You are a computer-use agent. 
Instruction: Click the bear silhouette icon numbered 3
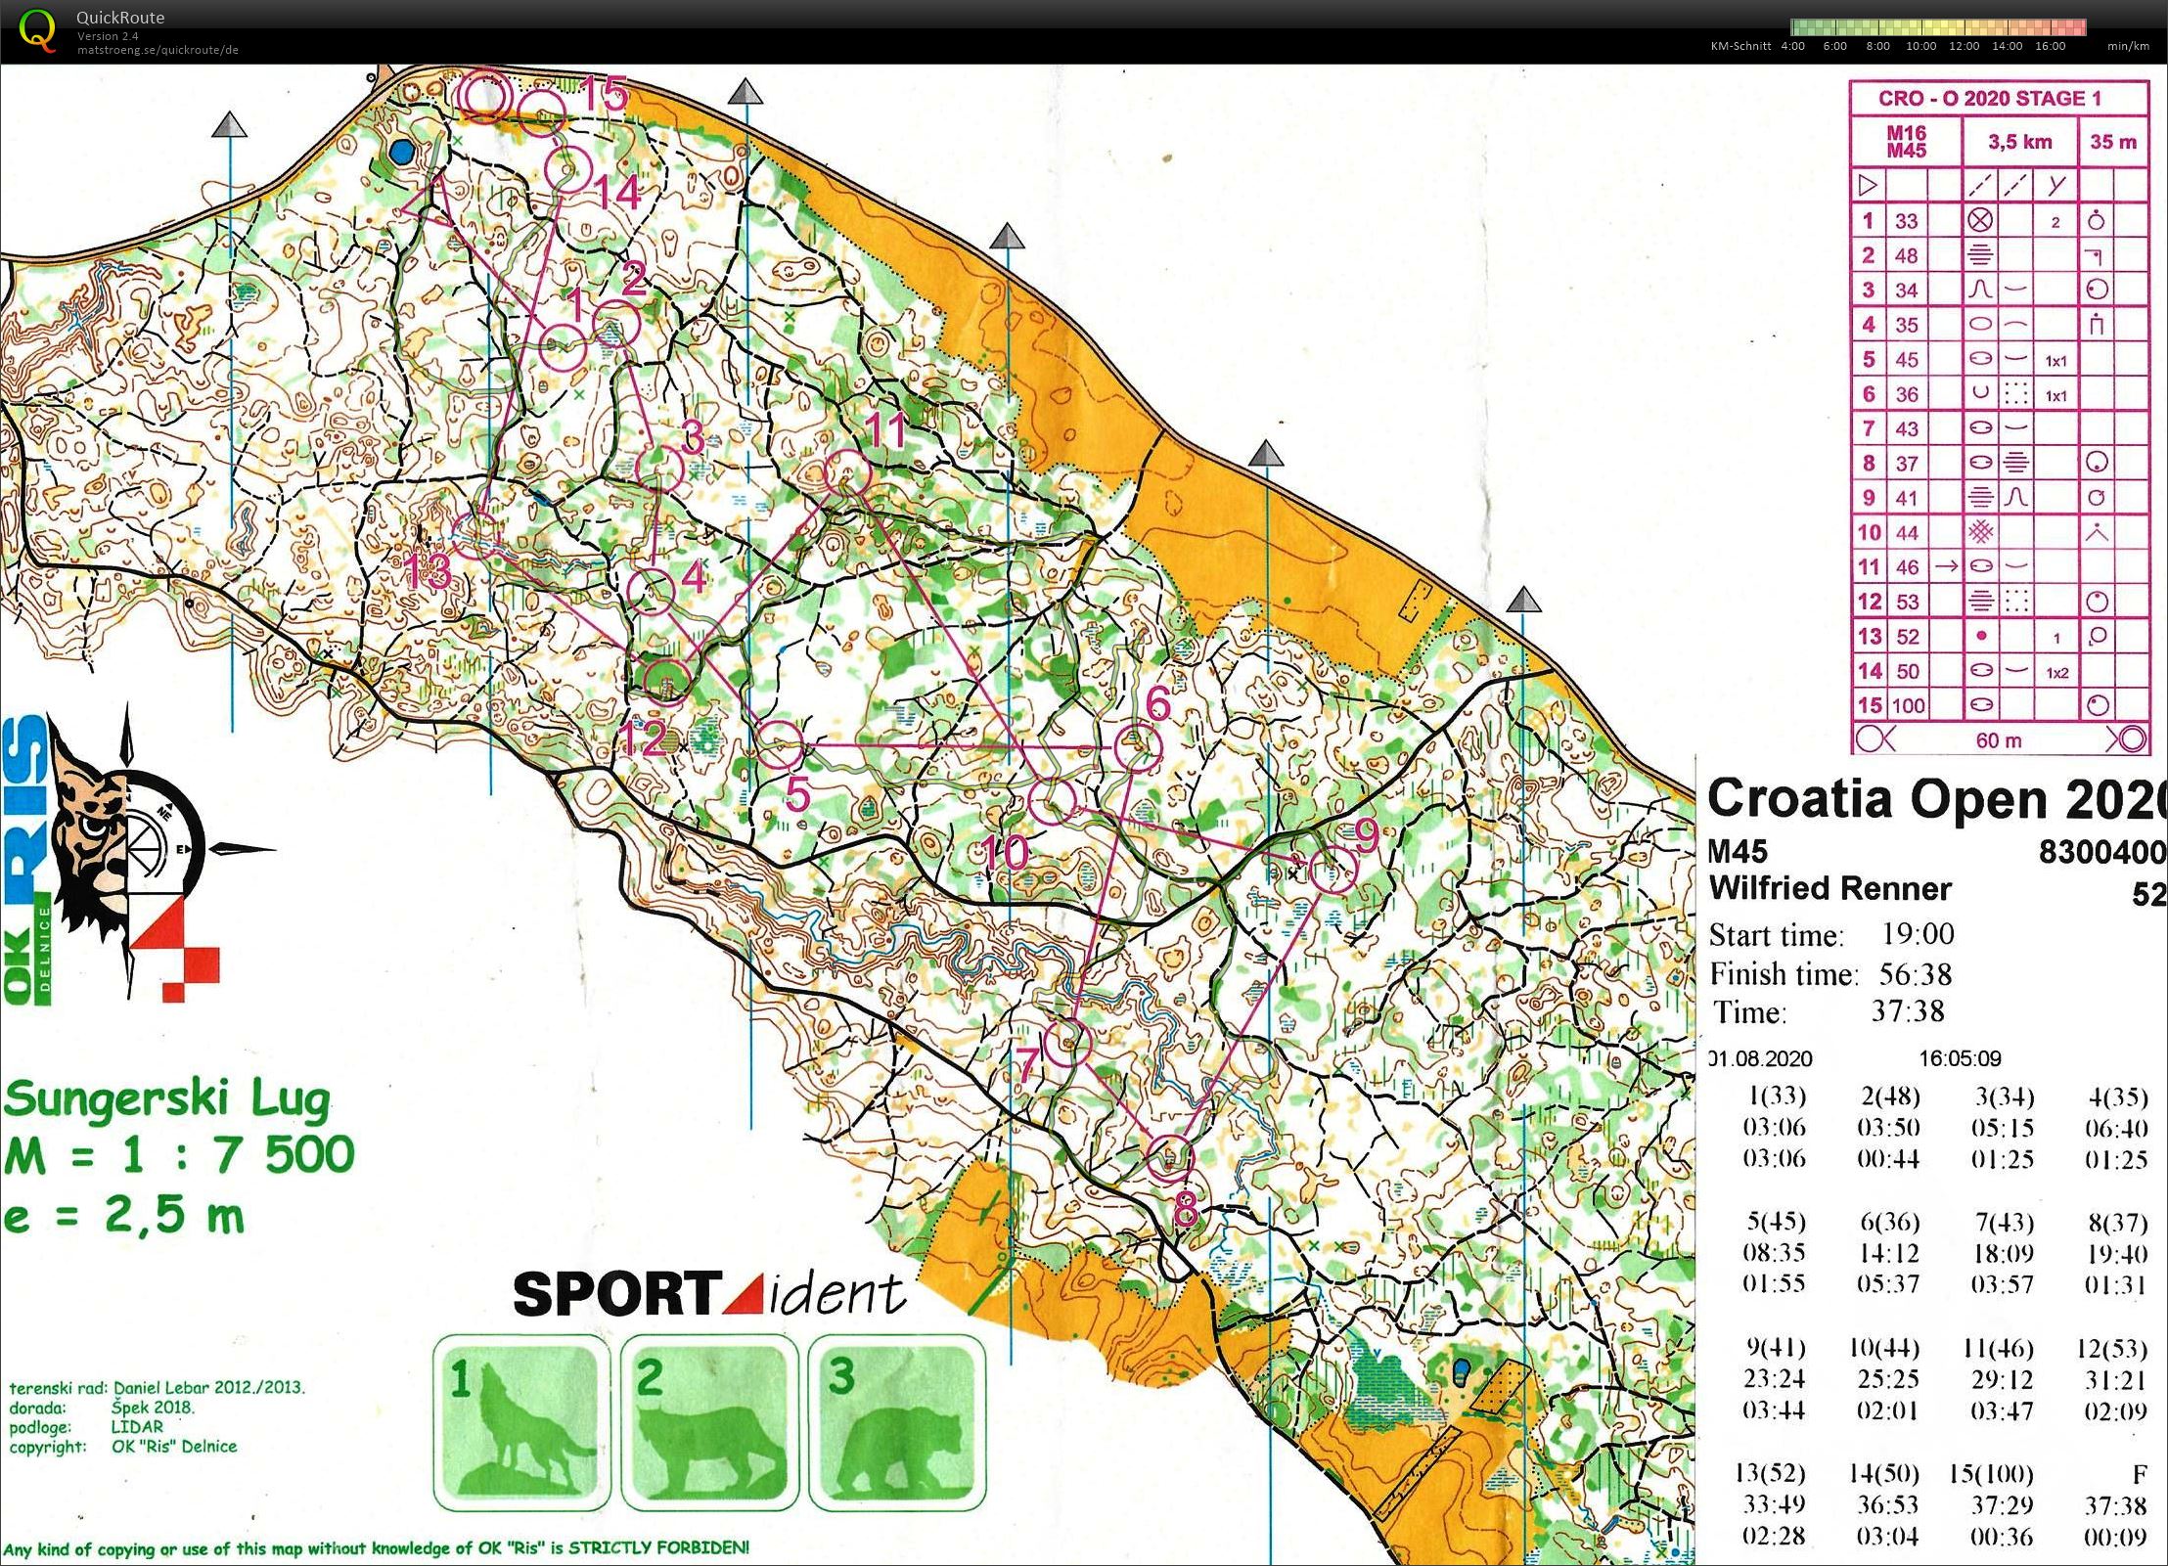(897, 1422)
